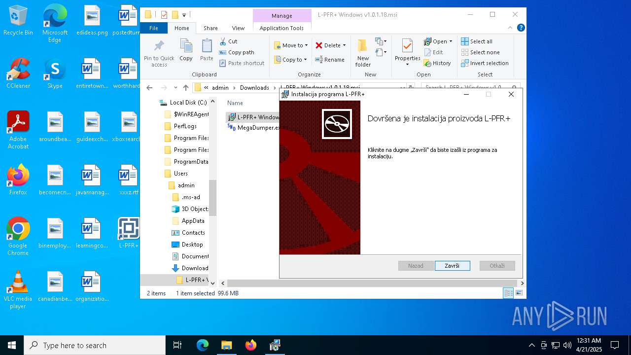This screenshot has height=355, width=631.
Task: Click the installer icon in the taskbar
Action: click(x=275, y=345)
